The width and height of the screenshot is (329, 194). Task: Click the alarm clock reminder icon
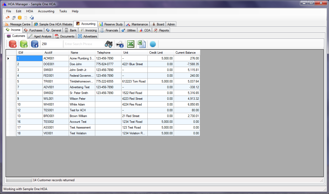[x=26, y=18]
